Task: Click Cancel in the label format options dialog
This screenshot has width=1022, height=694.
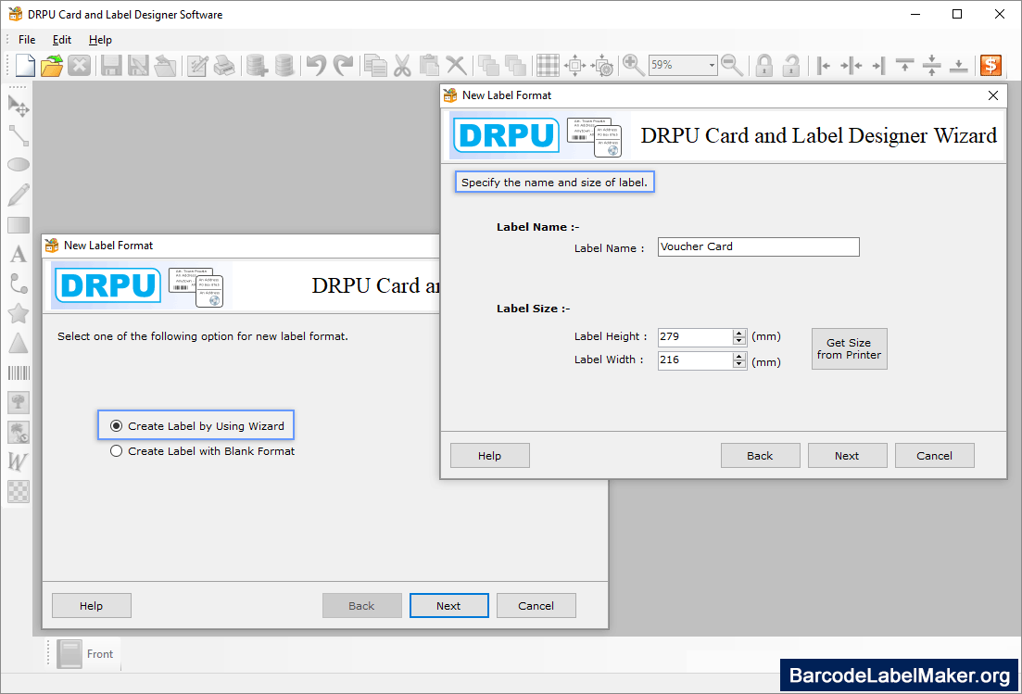Action: (x=536, y=605)
